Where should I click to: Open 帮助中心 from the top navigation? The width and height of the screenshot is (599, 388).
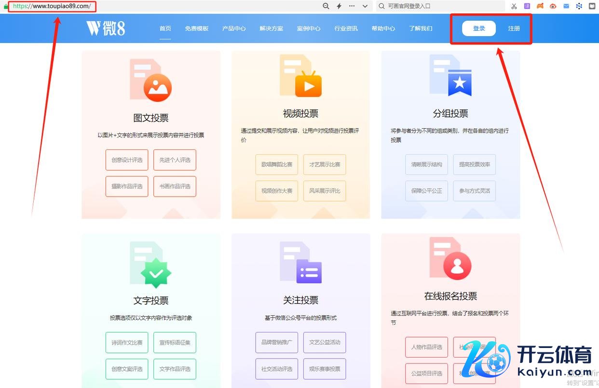(383, 28)
